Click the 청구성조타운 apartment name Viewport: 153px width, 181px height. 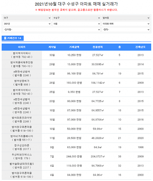coord(22,145)
